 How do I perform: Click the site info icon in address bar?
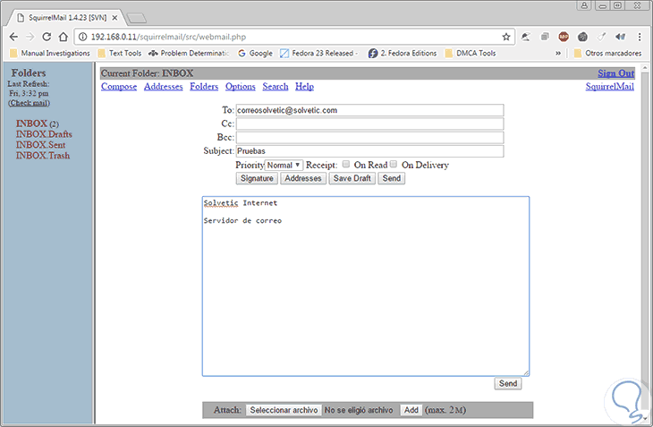coord(83,37)
